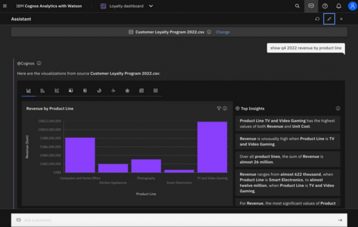Toggle the Assistant chat icon
This screenshot has width=358, height=227.
coord(311,6)
